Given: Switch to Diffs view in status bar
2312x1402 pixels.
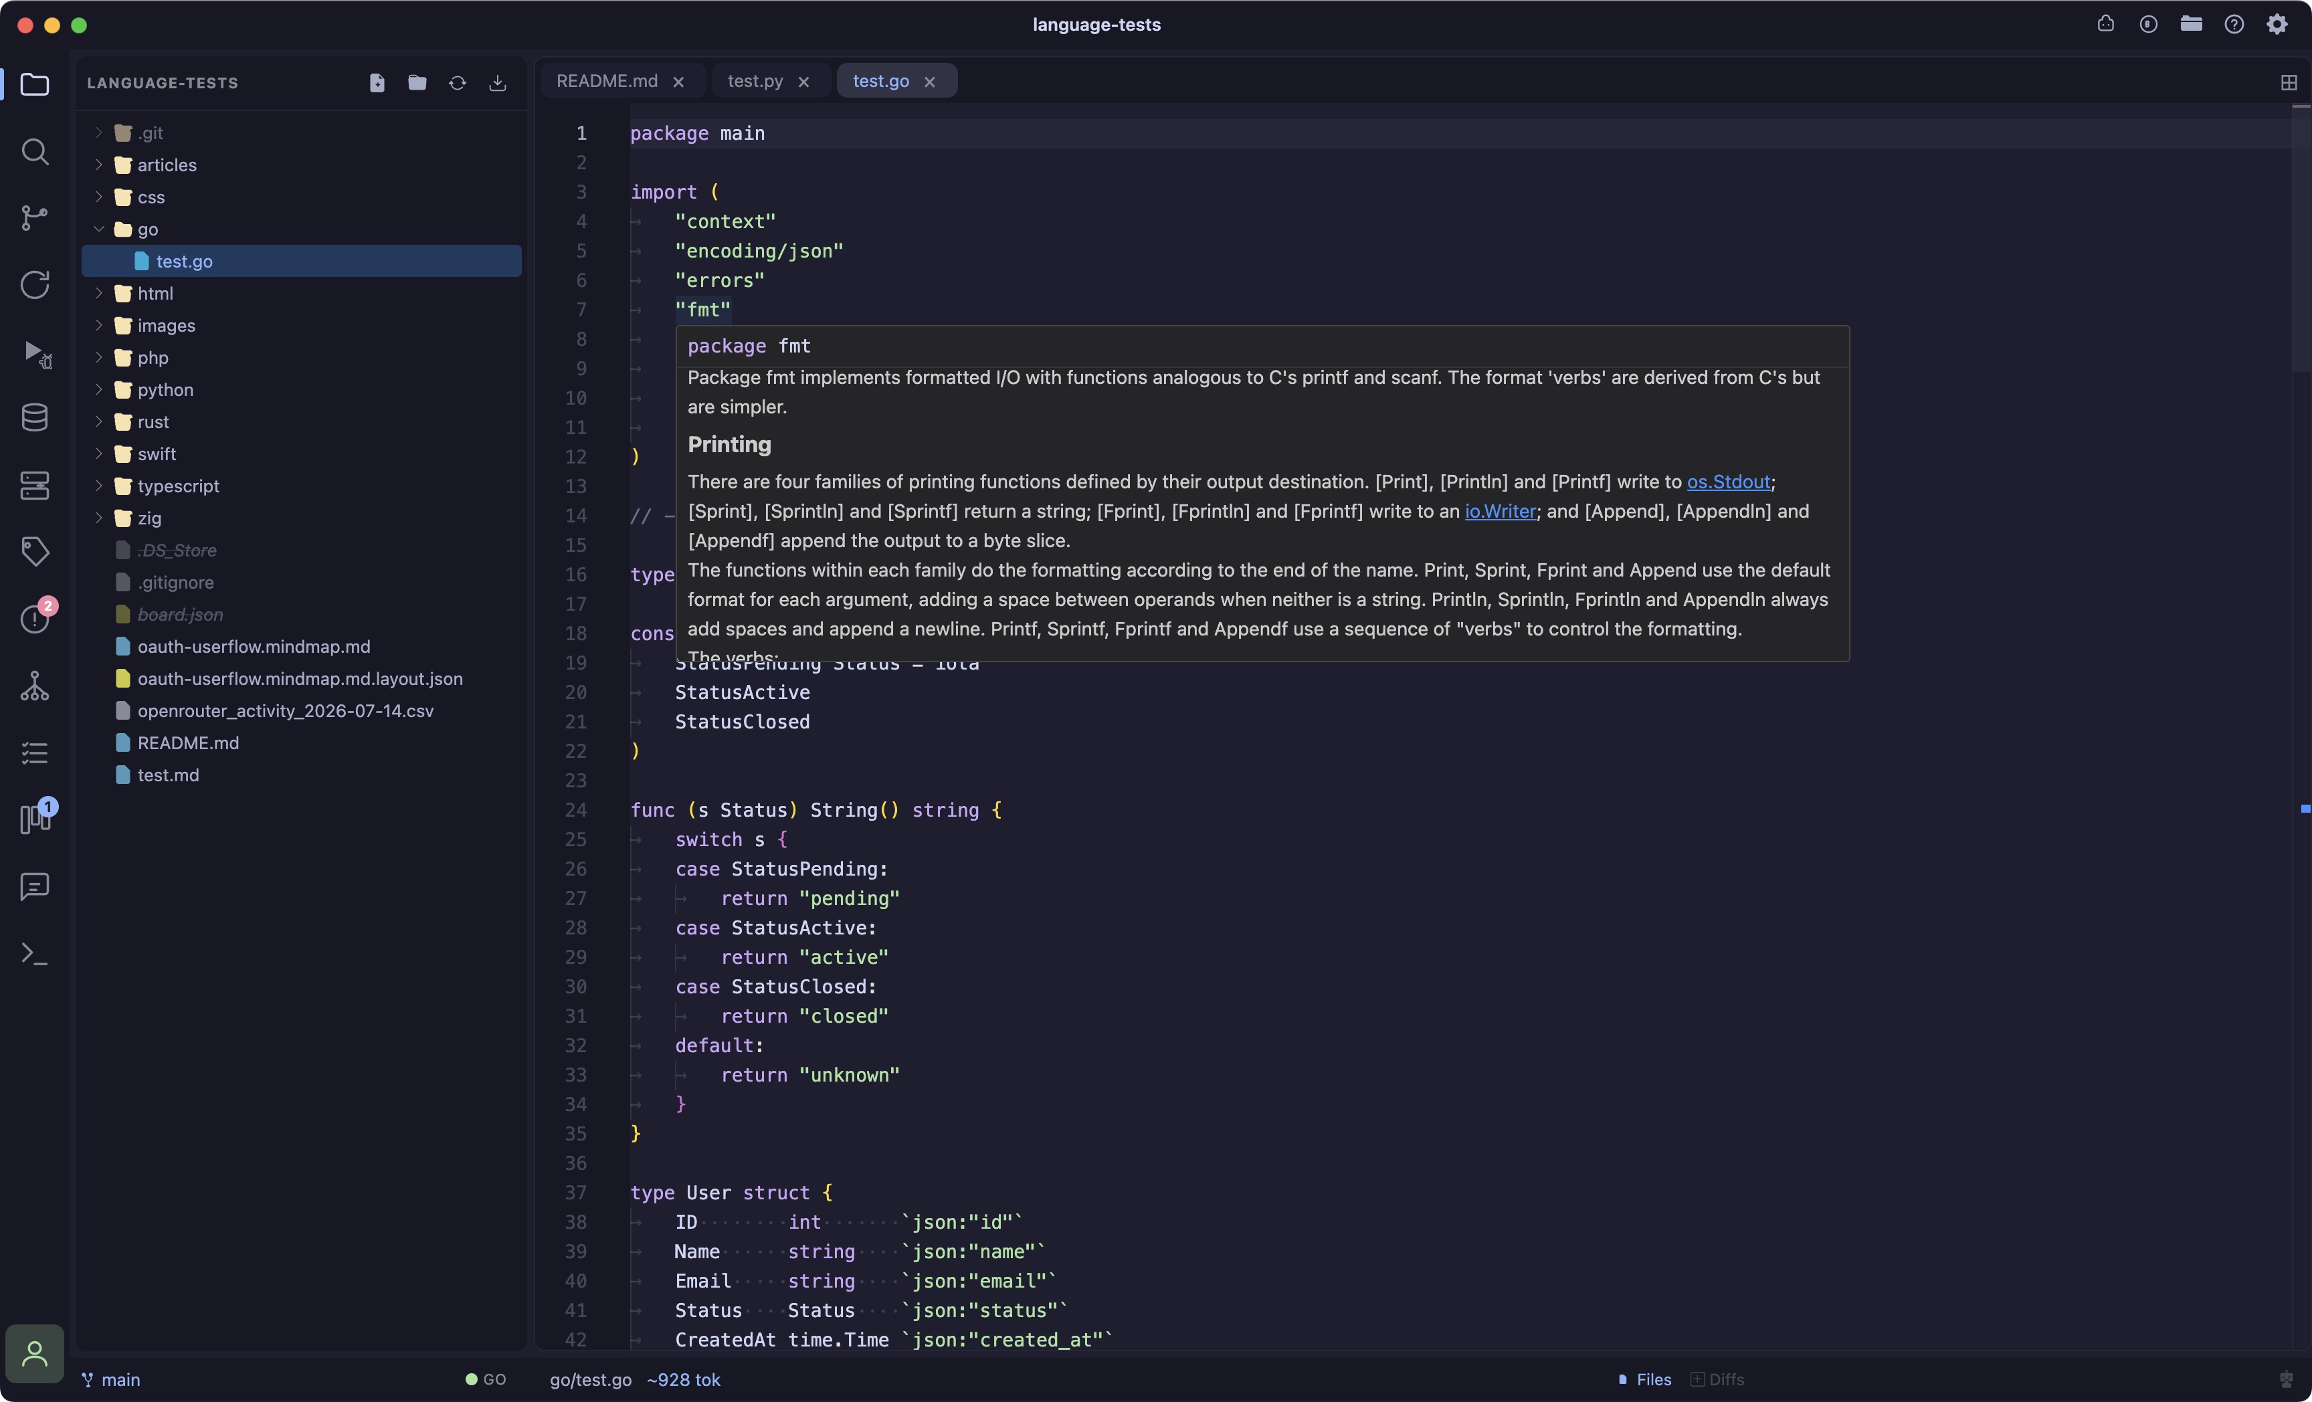Looking at the screenshot, I should (x=1717, y=1379).
